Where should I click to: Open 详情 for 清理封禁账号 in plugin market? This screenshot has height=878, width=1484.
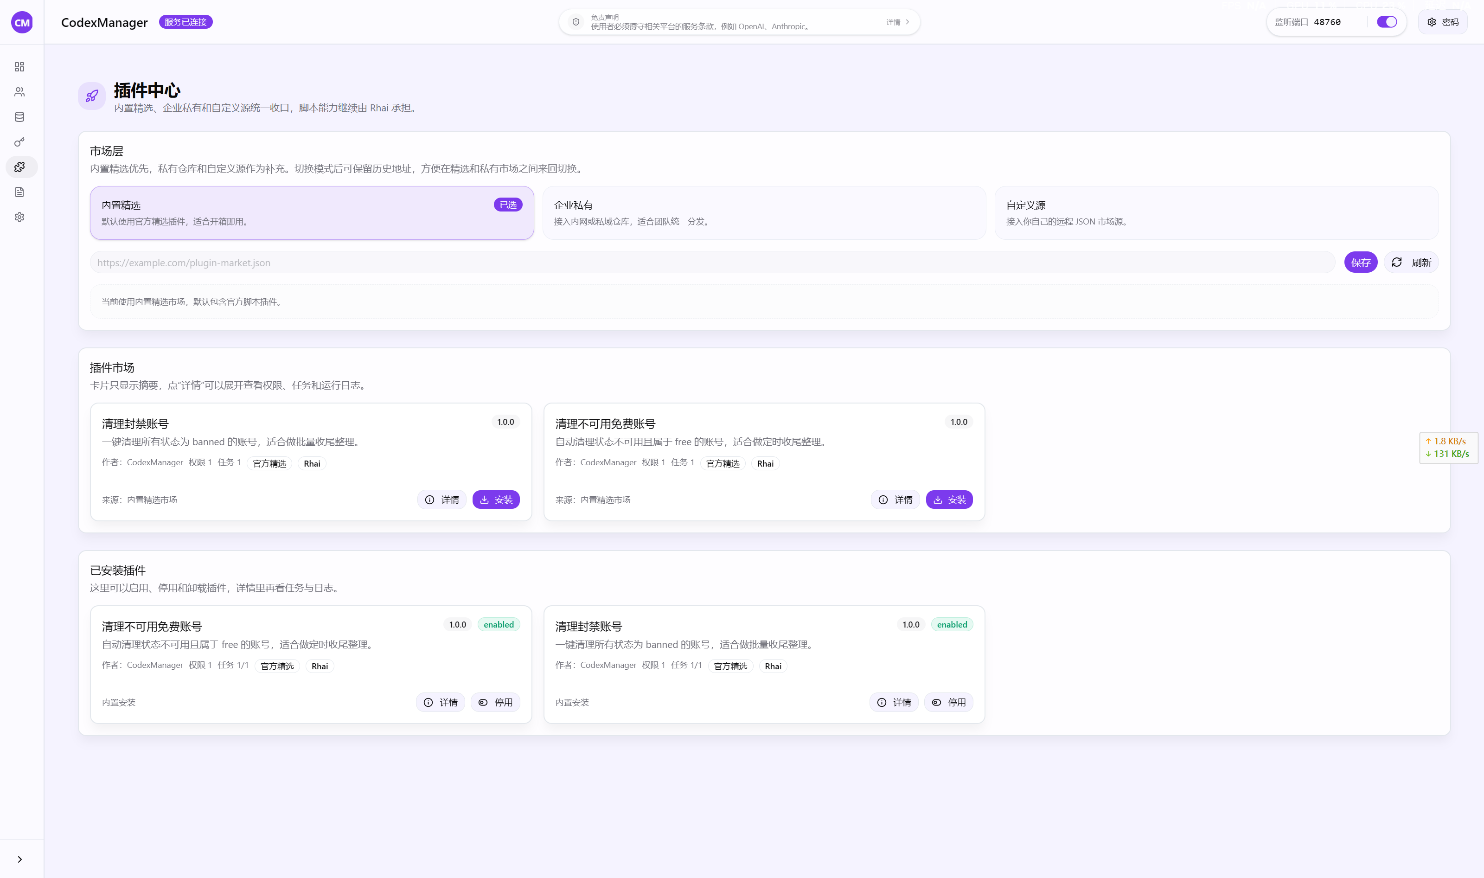(442, 500)
